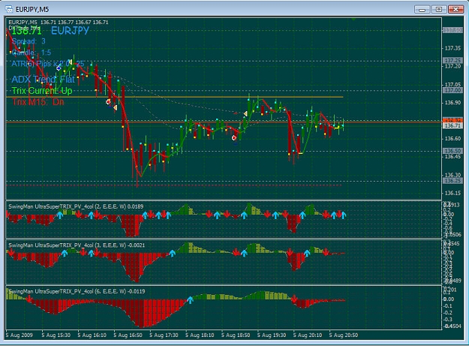Click the first red down arrow in TRIX (6) panel
The width and height of the screenshot is (469, 346).
click(x=29, y=299)
